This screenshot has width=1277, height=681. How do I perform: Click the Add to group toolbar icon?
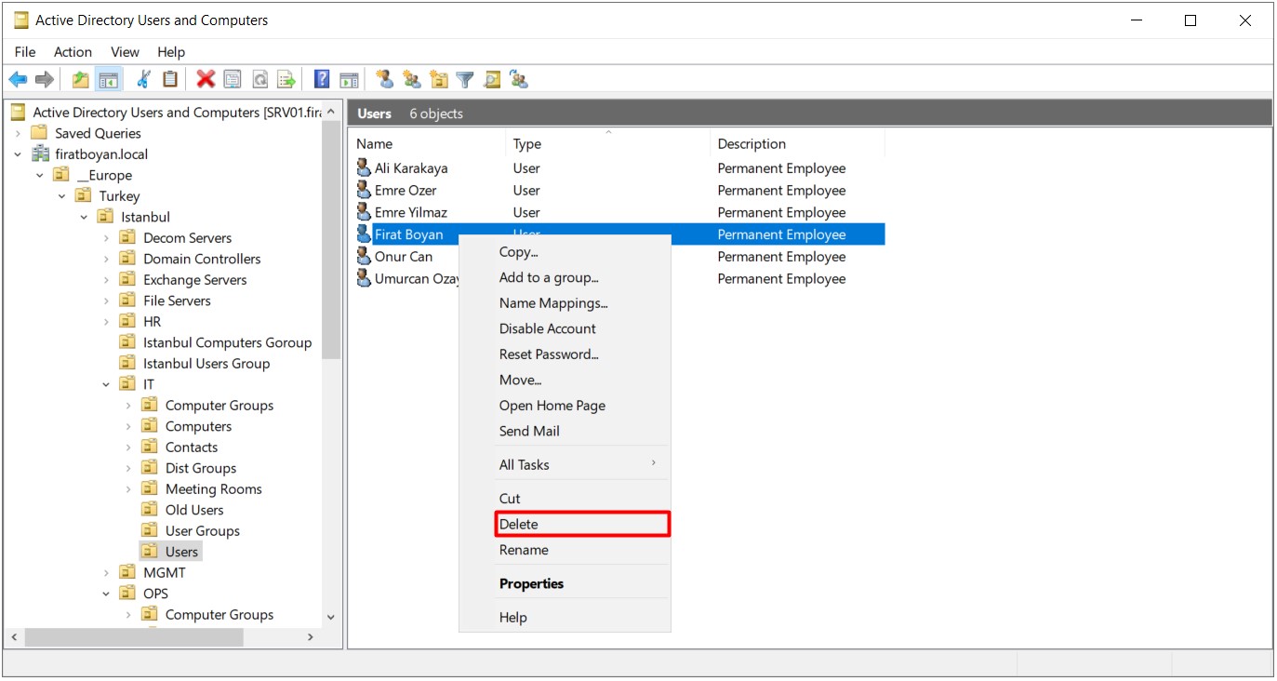click(519, 80)
